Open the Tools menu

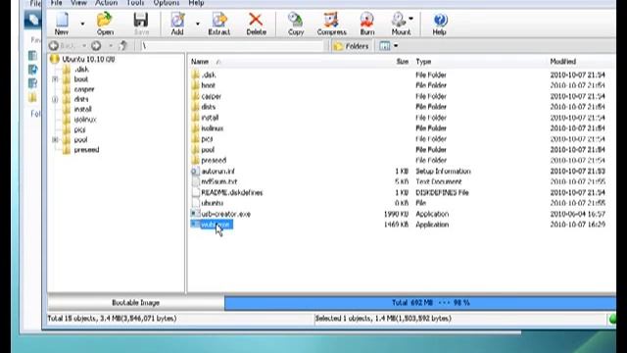pyautogui.click(x=135, y=3)
